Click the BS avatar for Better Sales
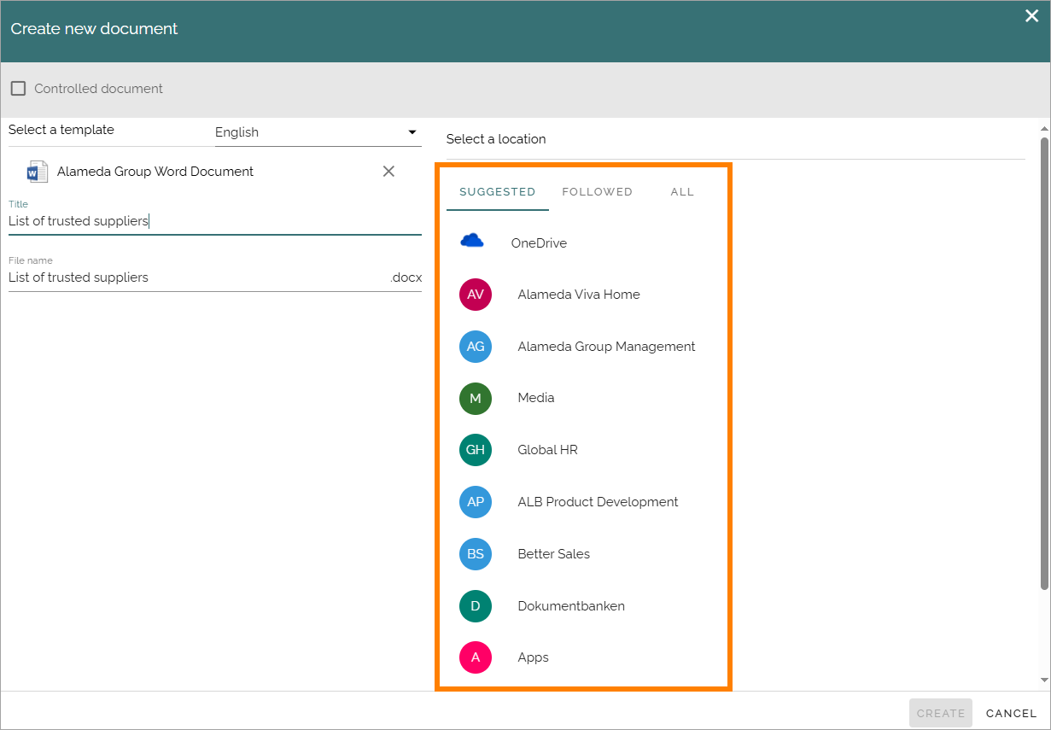This screenshot has height=730, width=1051. (476, 554)
